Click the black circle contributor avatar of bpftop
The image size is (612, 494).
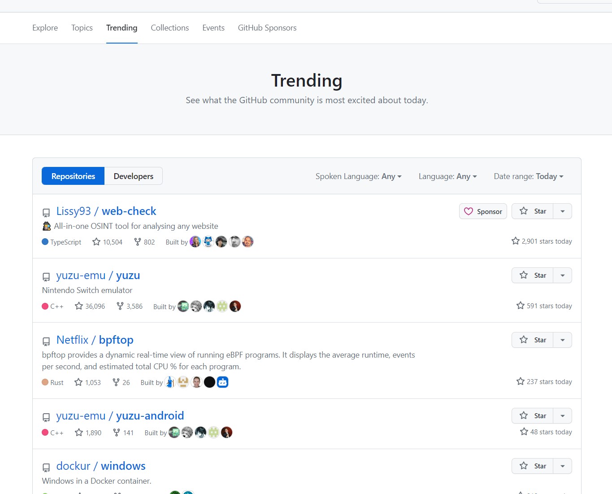[x=209, y=382]
